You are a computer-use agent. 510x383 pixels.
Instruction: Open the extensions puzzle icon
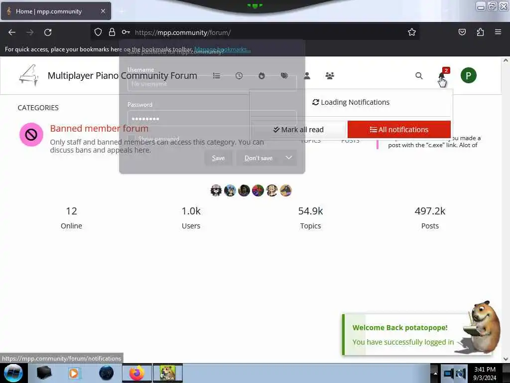point(480,32)
